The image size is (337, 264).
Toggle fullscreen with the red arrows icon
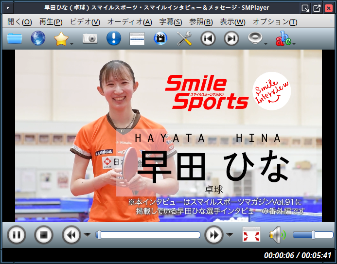point(251,234)
